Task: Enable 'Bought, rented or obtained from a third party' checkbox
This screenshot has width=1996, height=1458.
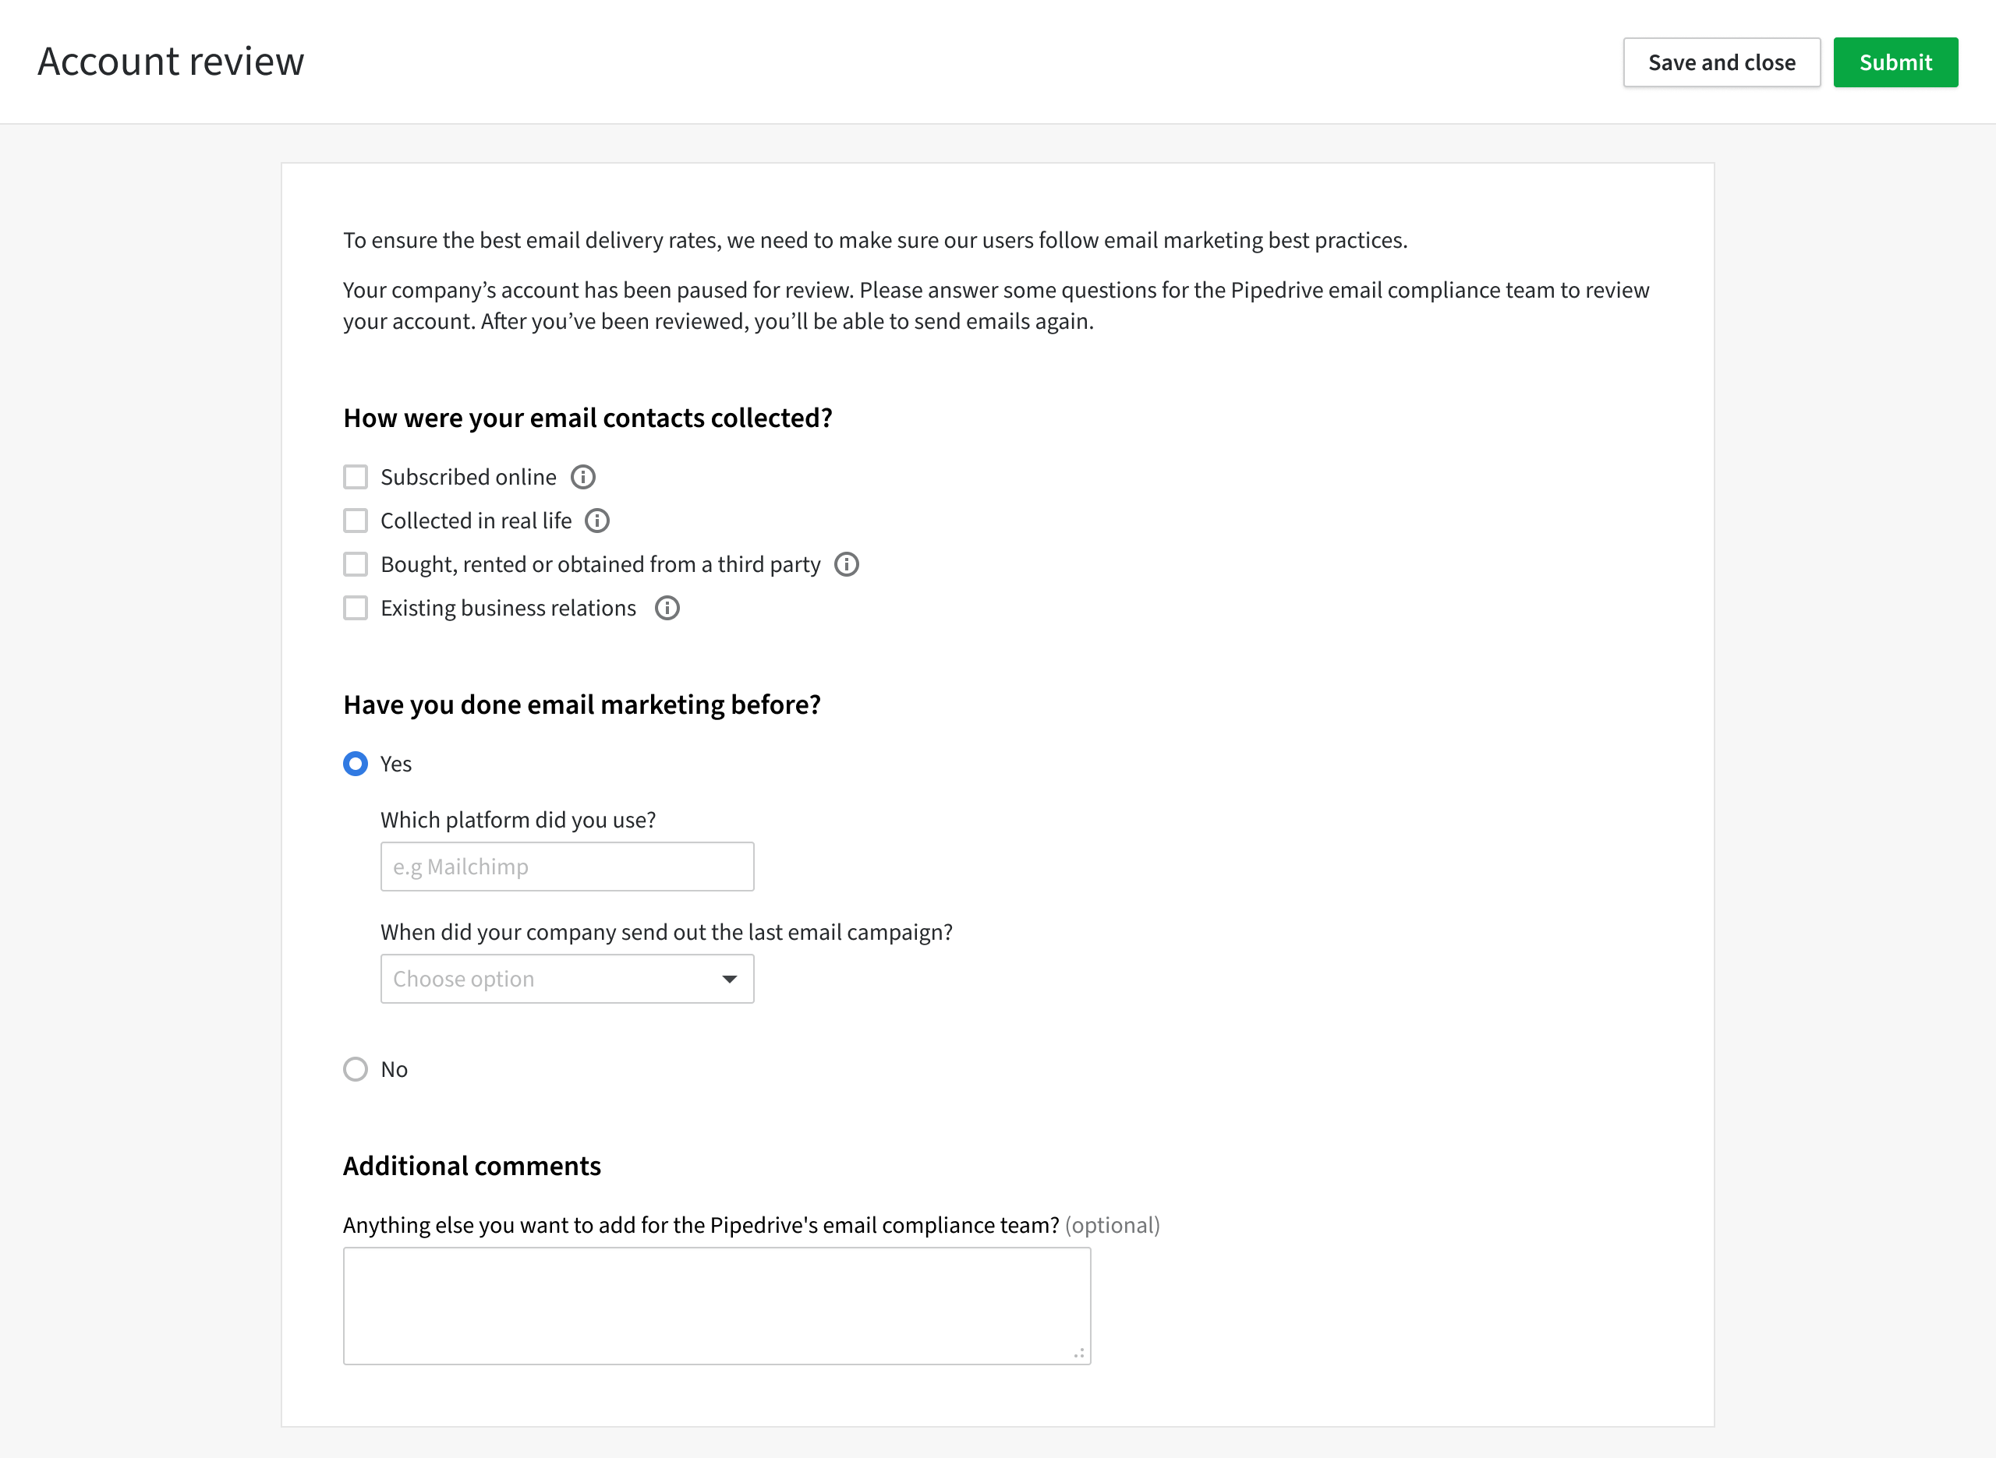Action: coord(353,563)
